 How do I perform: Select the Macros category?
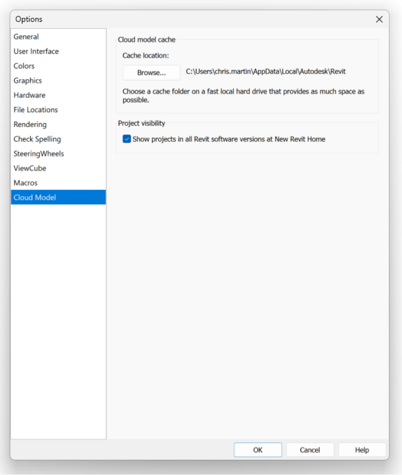58,183
